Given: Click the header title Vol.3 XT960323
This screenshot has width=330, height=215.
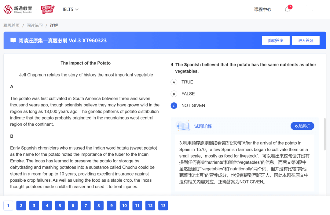Looking at the screenshot, I should tap(63, 40).
